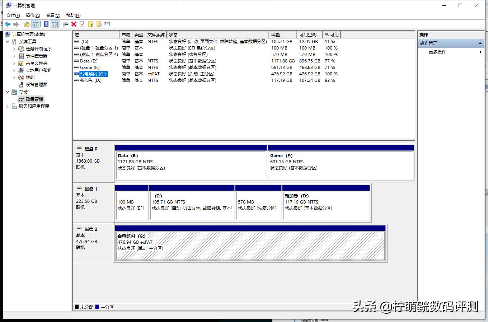Expand the 任务计划程序 tree node
The width and height of the screenshot is (488, 322).
pyautogui.click(x=14, y=49)
